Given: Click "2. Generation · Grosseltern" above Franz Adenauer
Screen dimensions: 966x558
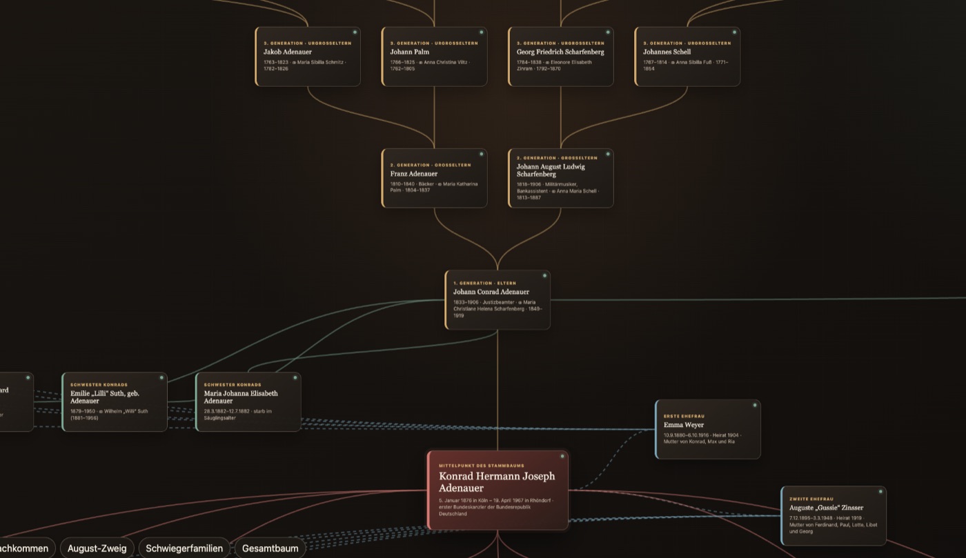Looking at the screenshot, I should pyautogui.click(x=431, y=166).
